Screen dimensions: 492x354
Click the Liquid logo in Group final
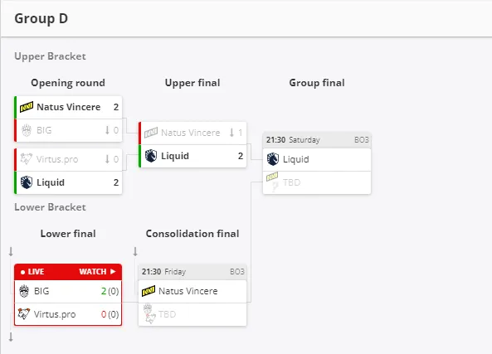click(273, 159)
